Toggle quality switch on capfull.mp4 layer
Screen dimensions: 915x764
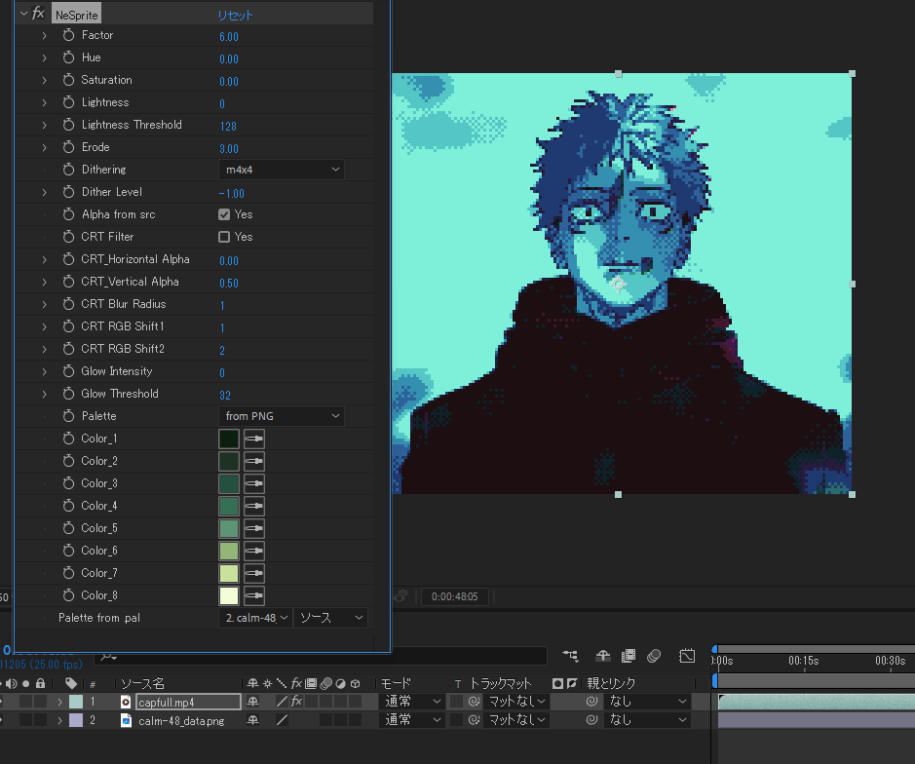click(282, 701)
